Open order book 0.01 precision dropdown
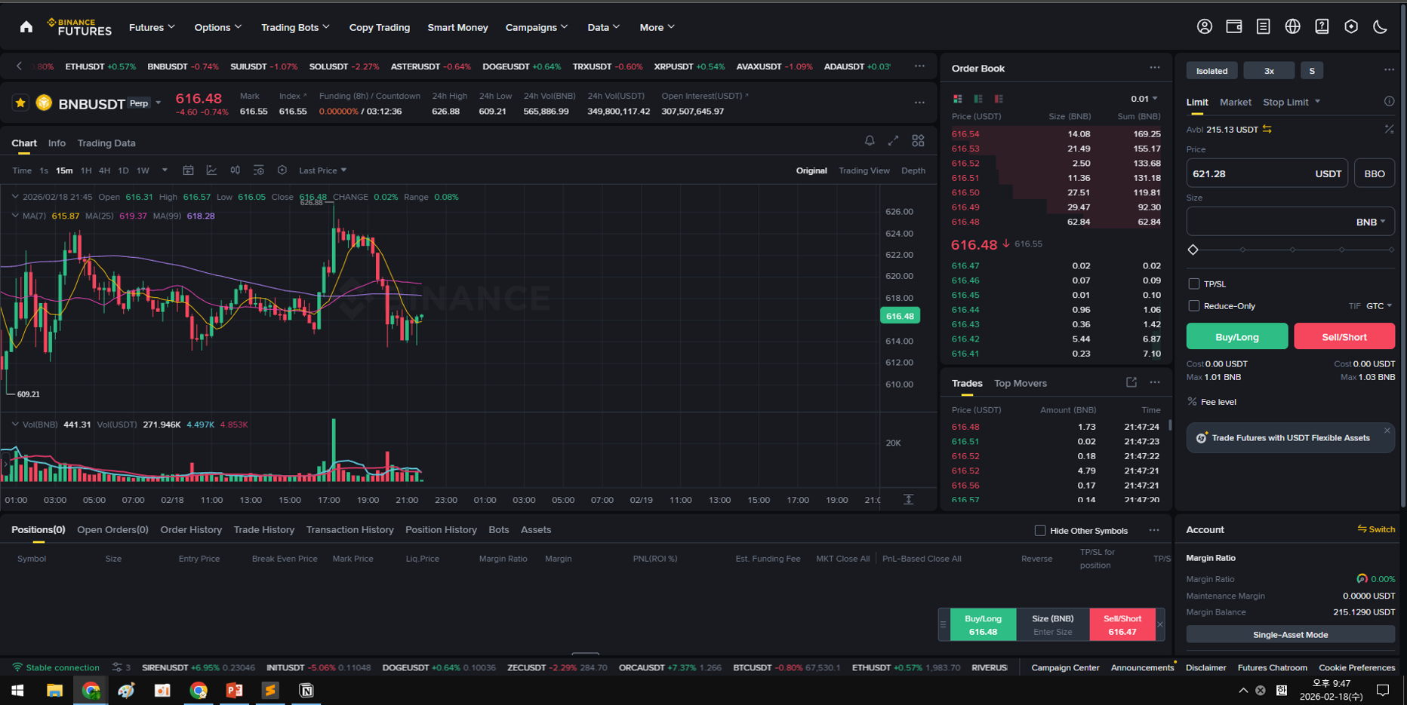 point(1144,99)
